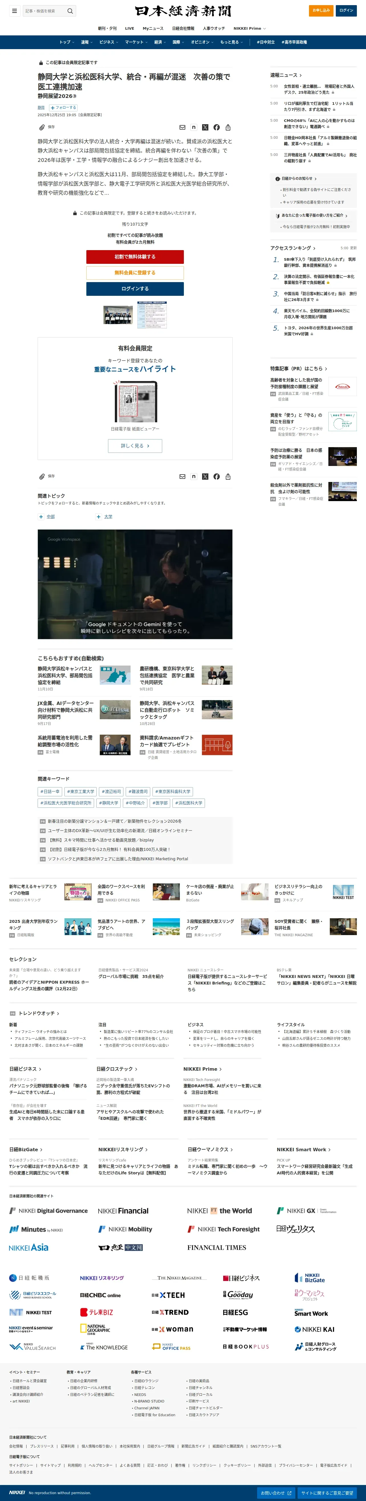Open the group photo thumbnail under login button
Image resolution: width=366 pixels, height=1501 pixels.
[118, 315]
